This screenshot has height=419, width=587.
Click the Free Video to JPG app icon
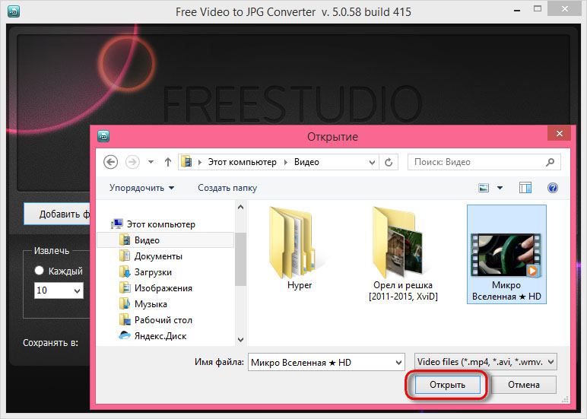pos(14,11)
